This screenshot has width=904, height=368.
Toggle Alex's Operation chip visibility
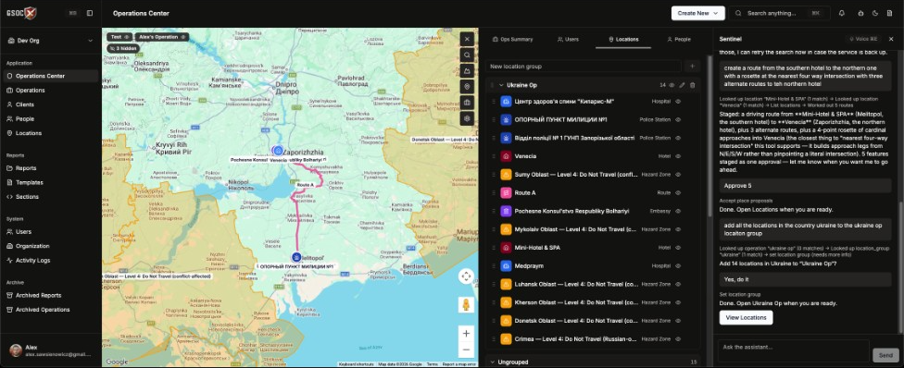point(183,37)
